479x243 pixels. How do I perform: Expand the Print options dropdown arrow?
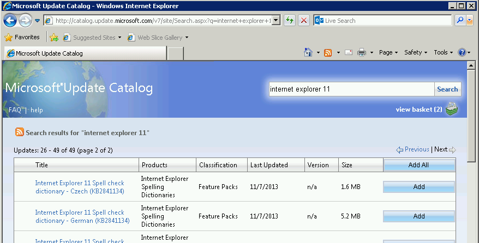pyautogui.click(x=372, y=53)
